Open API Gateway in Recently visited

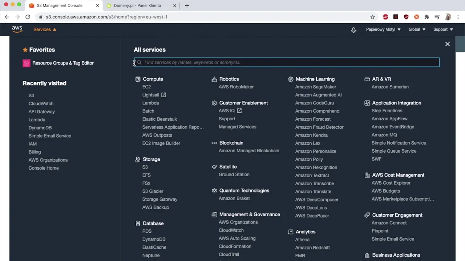tap(42, 112)
